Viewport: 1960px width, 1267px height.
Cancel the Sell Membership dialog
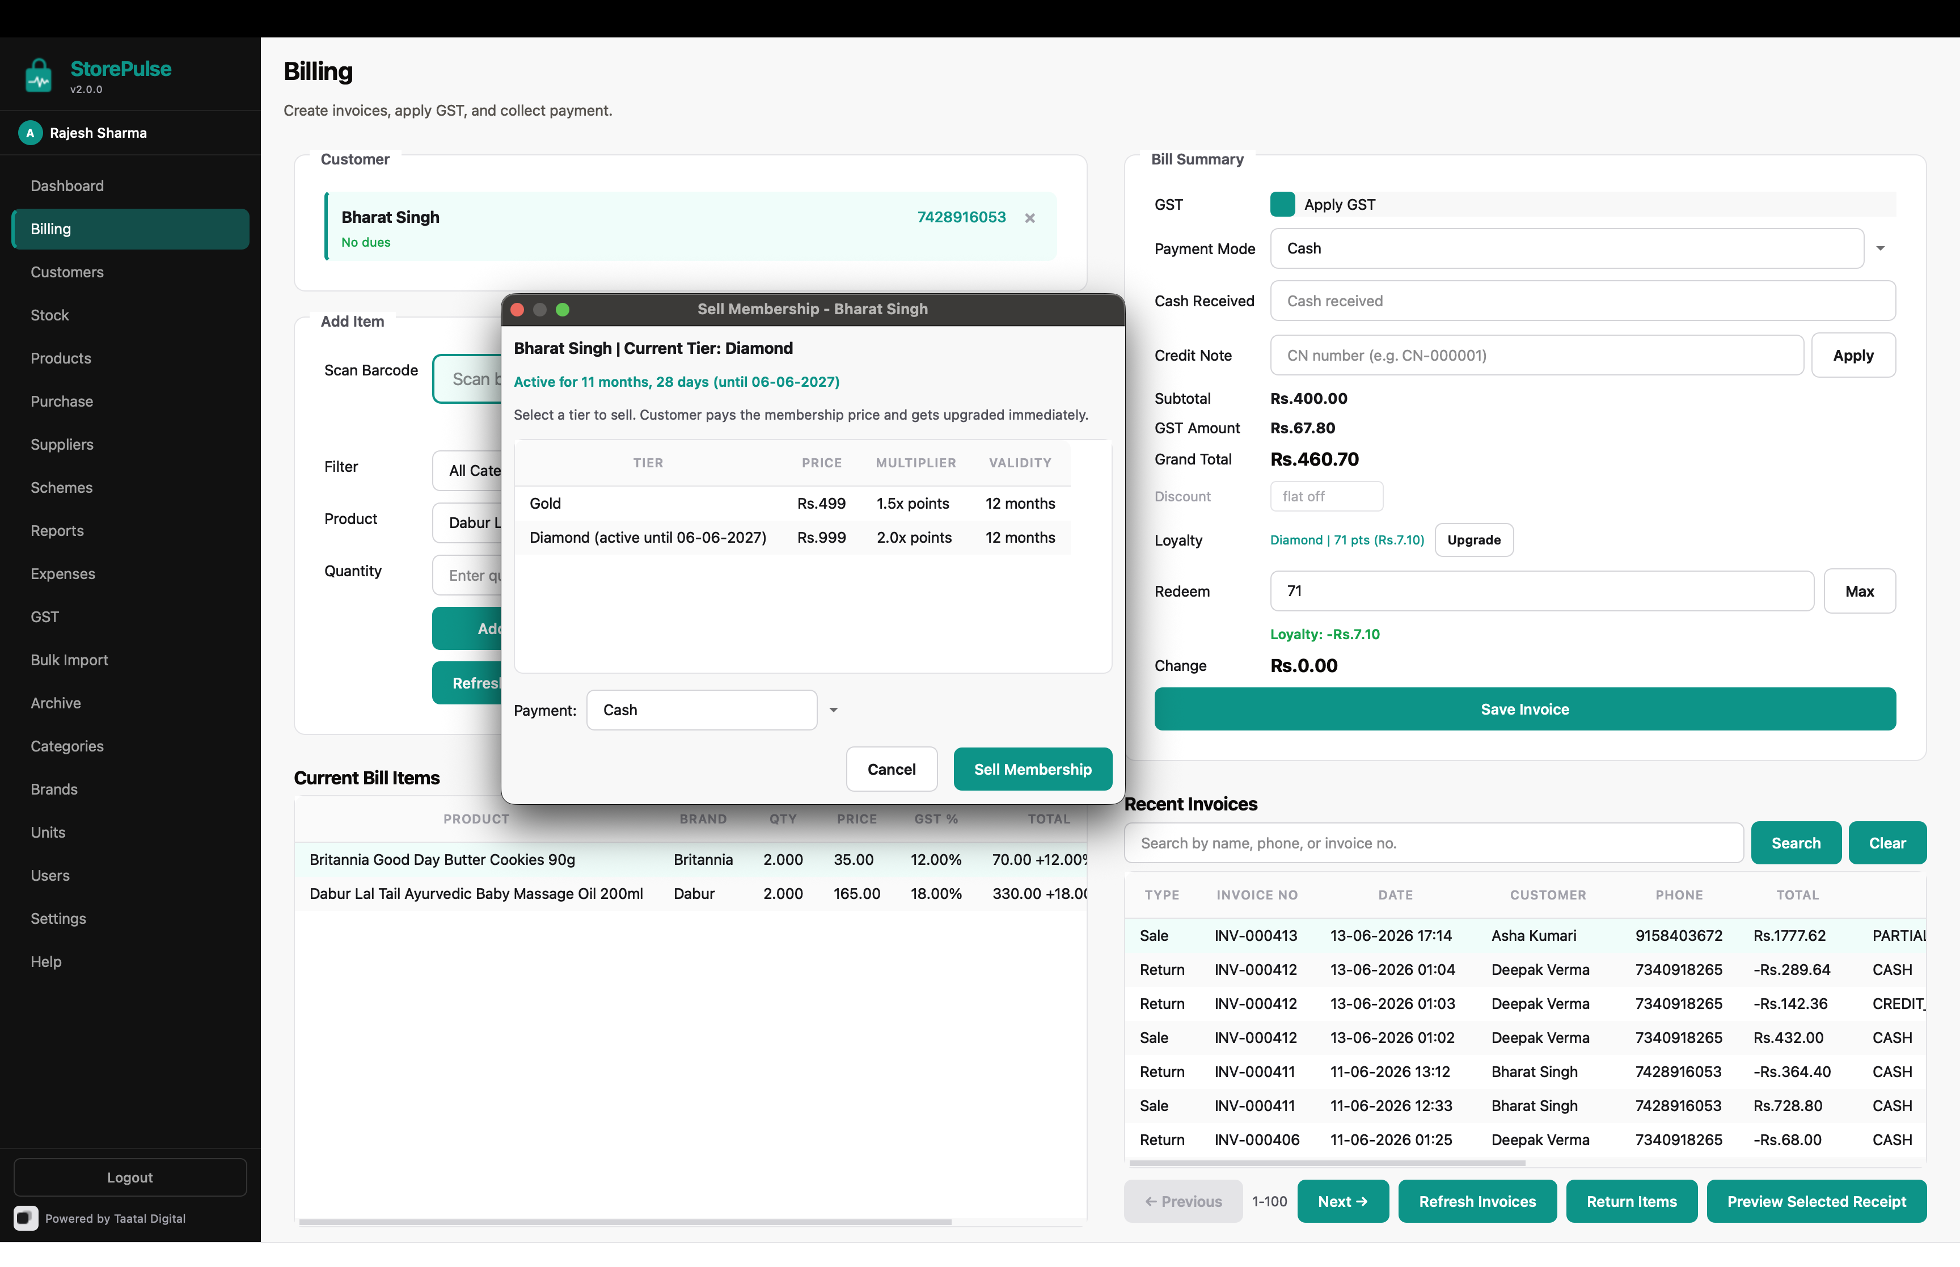click(892, 769)
